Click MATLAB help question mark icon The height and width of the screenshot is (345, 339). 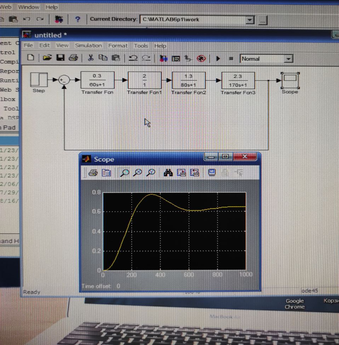pos(77,19)
